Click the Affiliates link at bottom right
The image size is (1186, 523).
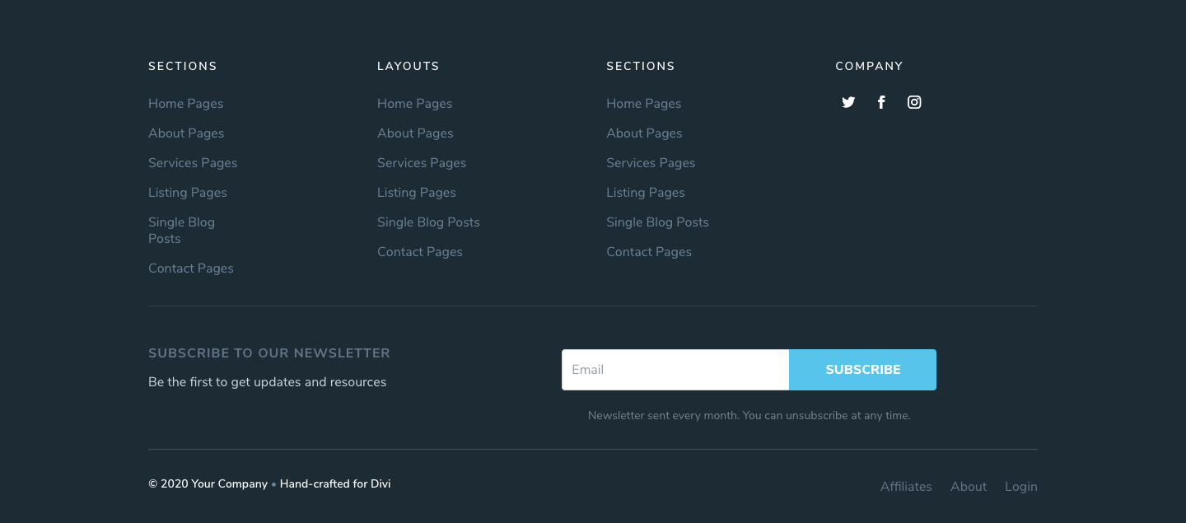tap(906, 486)
